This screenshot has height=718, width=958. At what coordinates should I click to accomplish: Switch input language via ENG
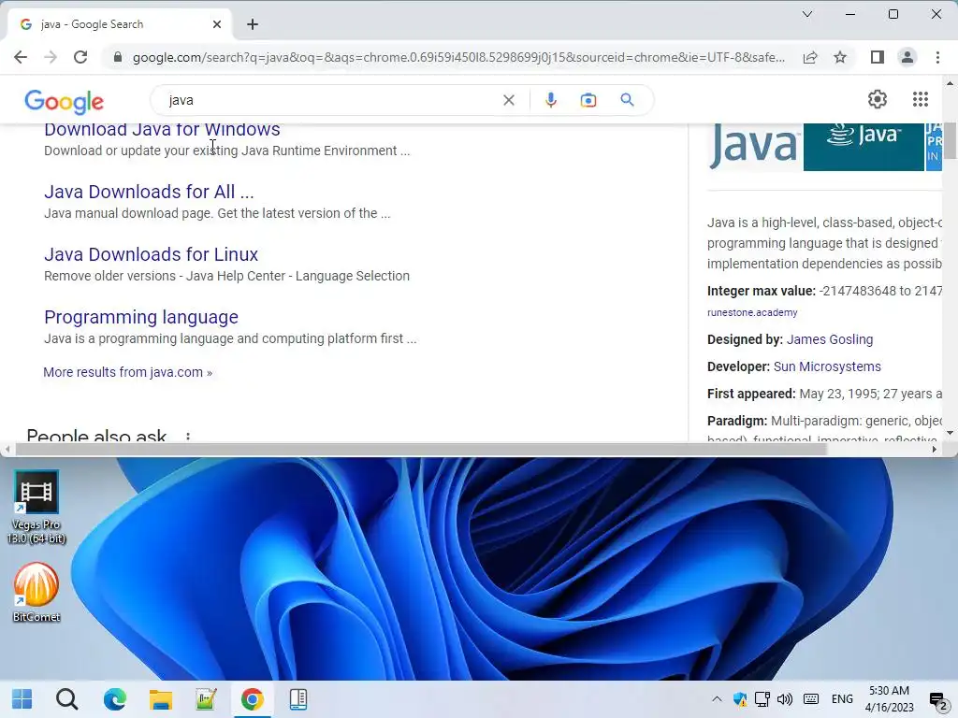[842, 699]
